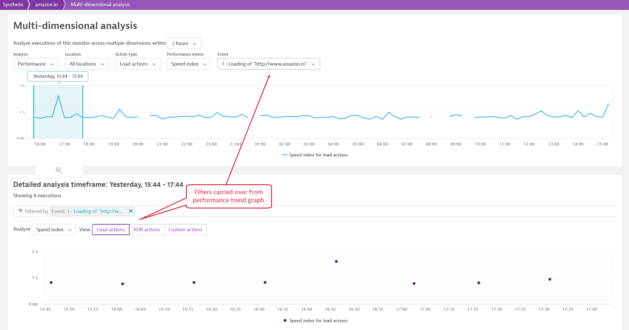The height and width of the screenshot is (330, 629).
Task: Open the Speed index performance metric dropdown
Action: click(189, 64)
